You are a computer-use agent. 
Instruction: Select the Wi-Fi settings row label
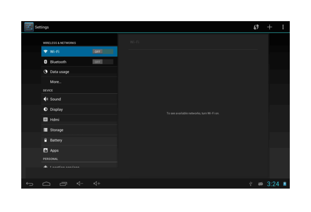pyautogui.click(x=54, y=52)
